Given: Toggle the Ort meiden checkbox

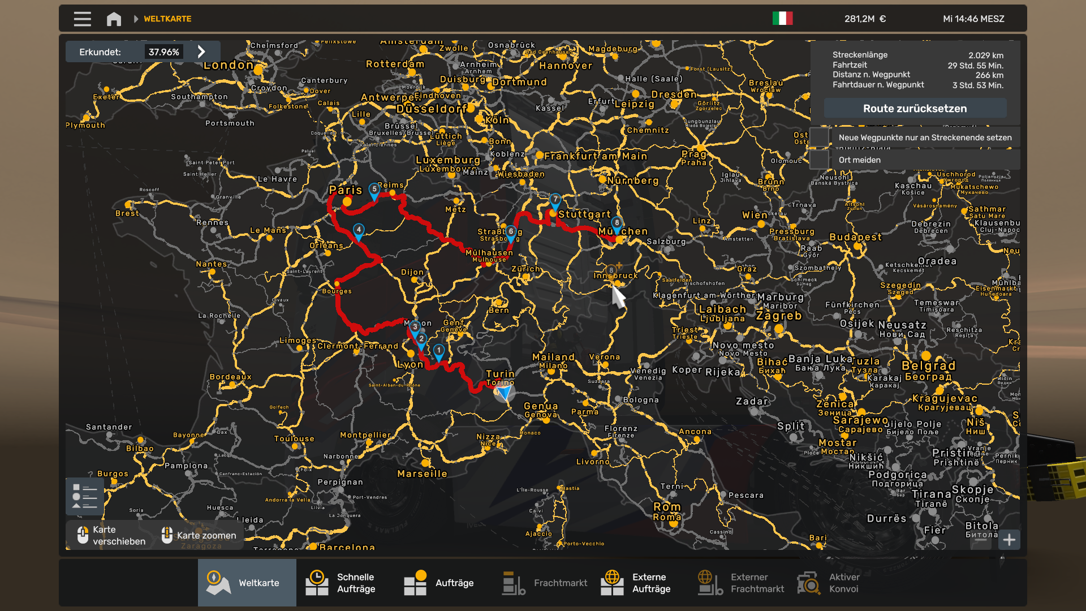Looking at the screenshot, I should (x=819, y=160).
